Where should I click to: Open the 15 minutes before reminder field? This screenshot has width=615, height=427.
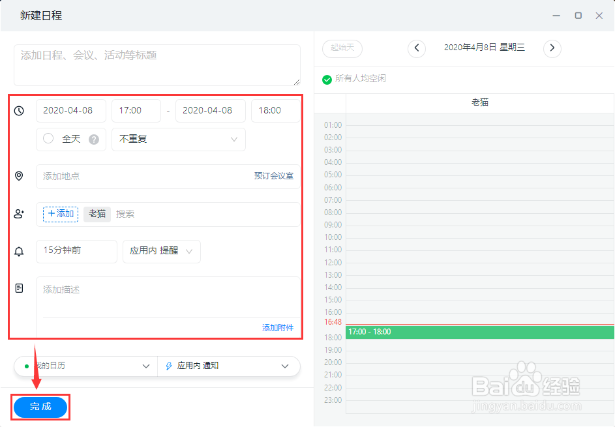[x=76, y=251]
